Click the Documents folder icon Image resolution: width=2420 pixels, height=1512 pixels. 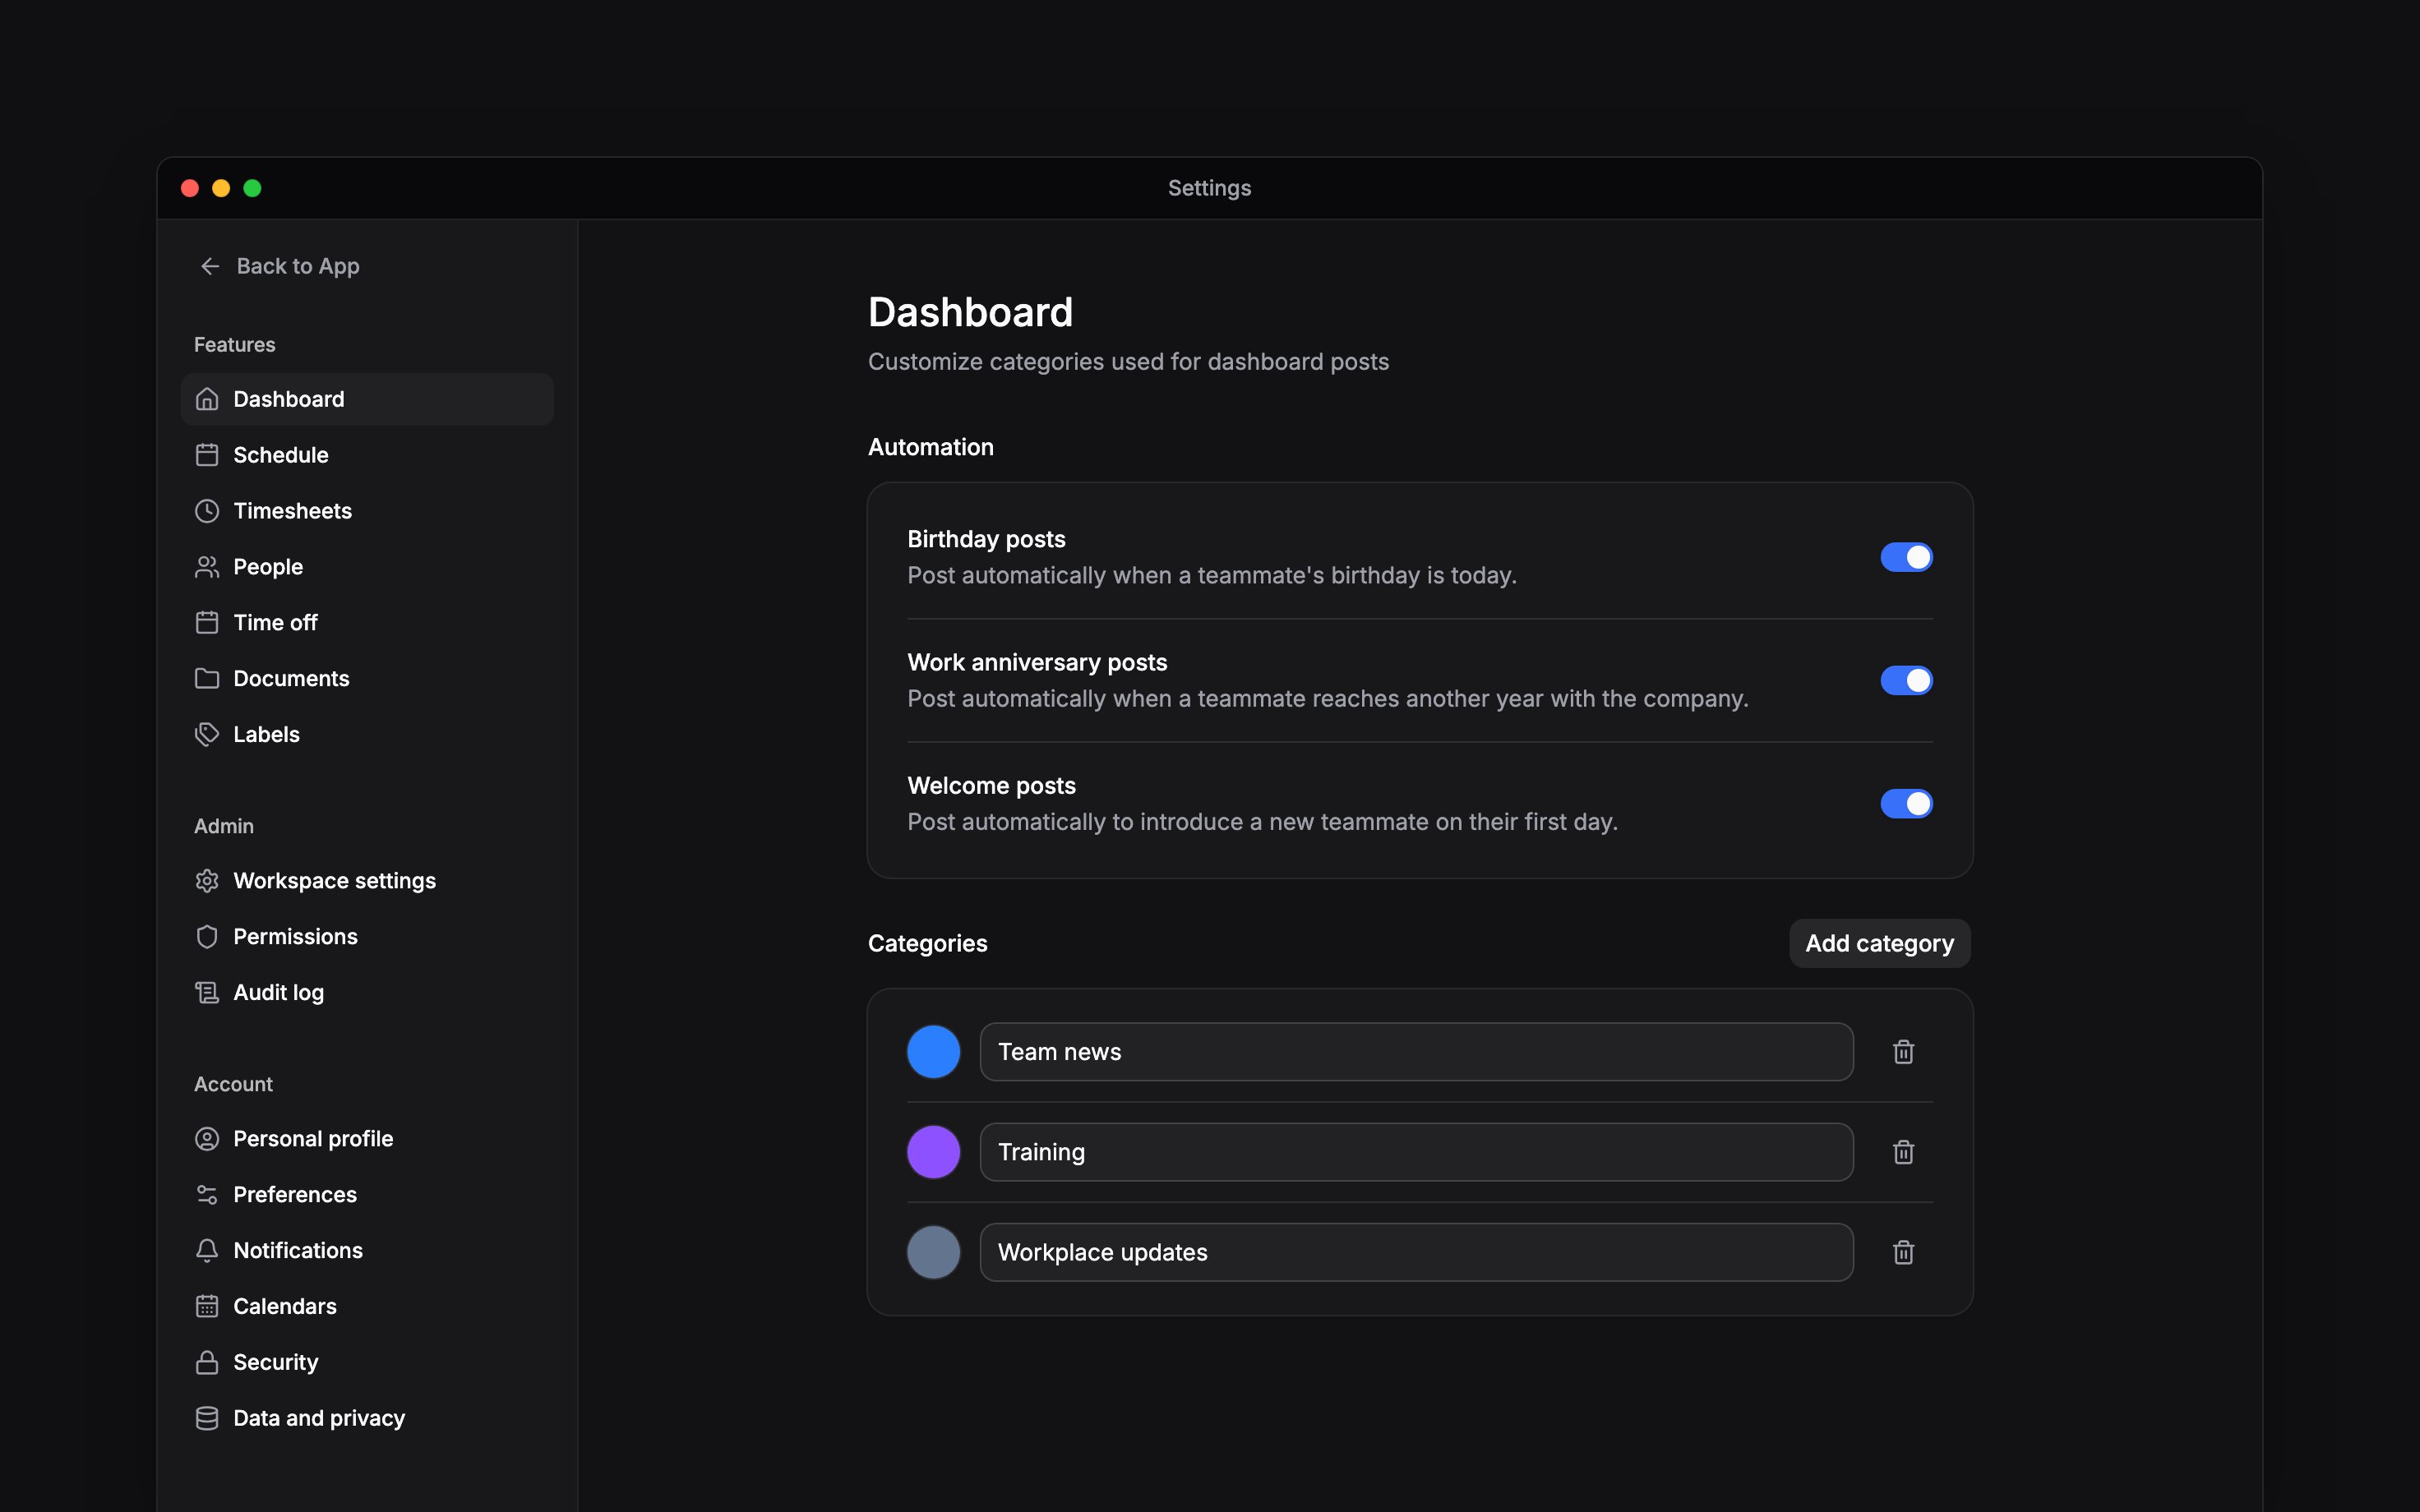coord(207,679)
